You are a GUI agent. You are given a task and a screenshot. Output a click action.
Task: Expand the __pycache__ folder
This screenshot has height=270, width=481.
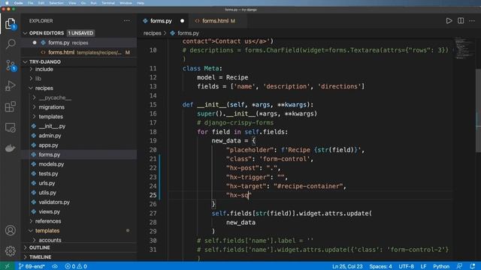point(55,97)
